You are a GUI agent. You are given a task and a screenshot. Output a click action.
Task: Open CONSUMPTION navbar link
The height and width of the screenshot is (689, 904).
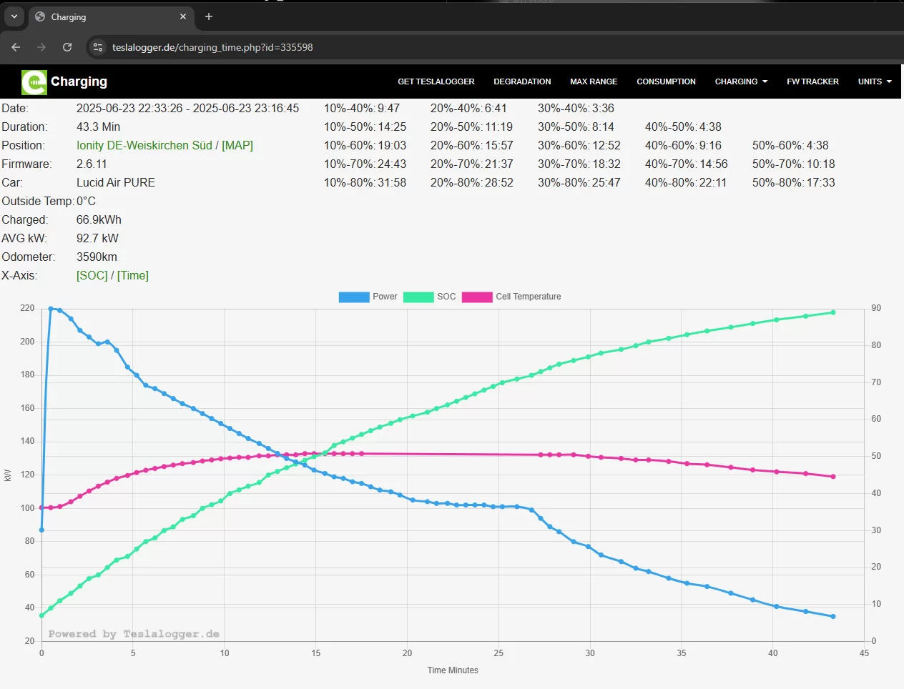tap(666, 81)
